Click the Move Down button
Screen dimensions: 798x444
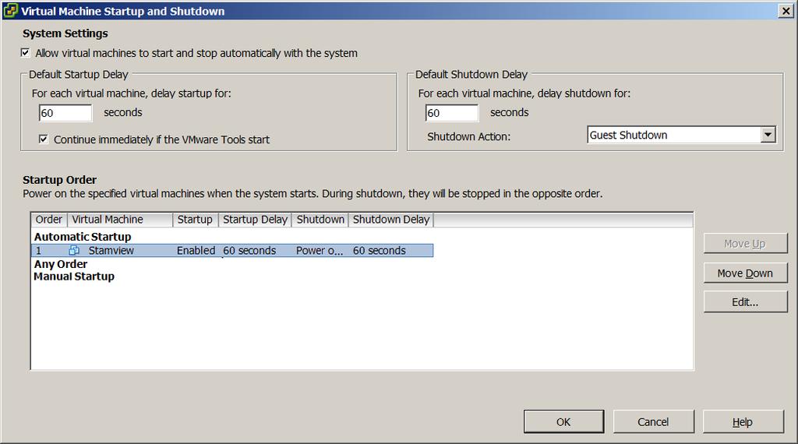point(745,273)
